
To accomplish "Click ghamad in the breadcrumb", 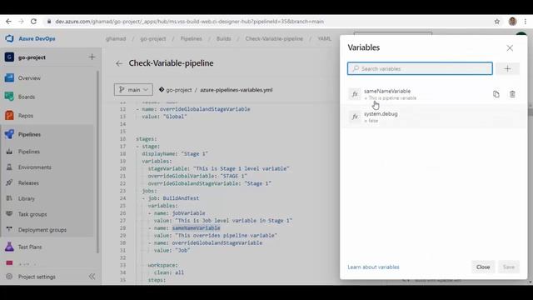I will [x=116, y=39].
